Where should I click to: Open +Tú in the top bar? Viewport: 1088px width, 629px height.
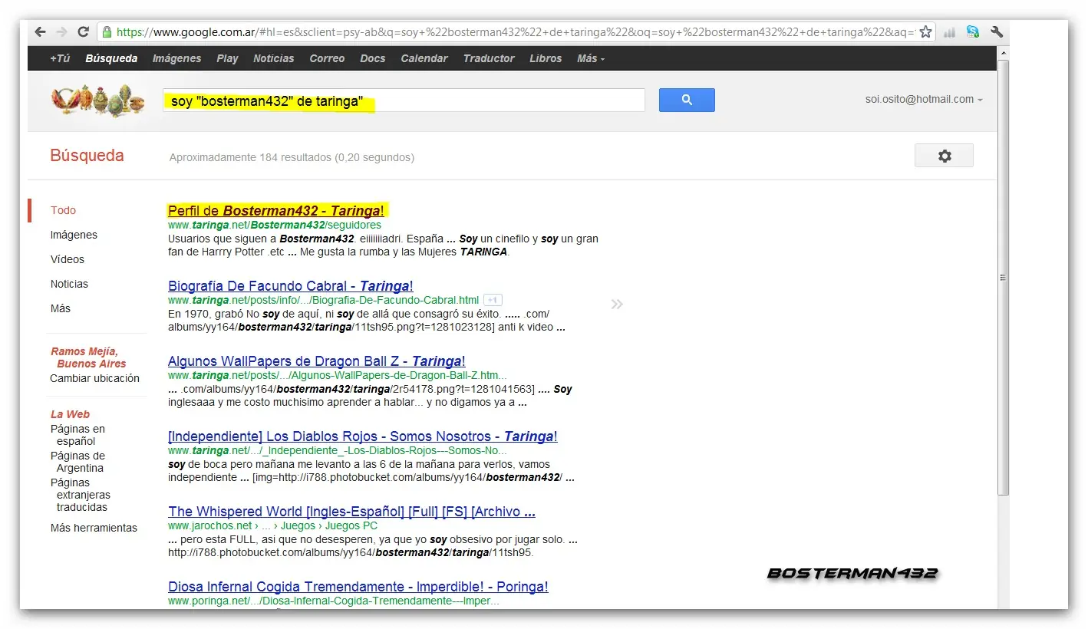(x=60, y=58)
